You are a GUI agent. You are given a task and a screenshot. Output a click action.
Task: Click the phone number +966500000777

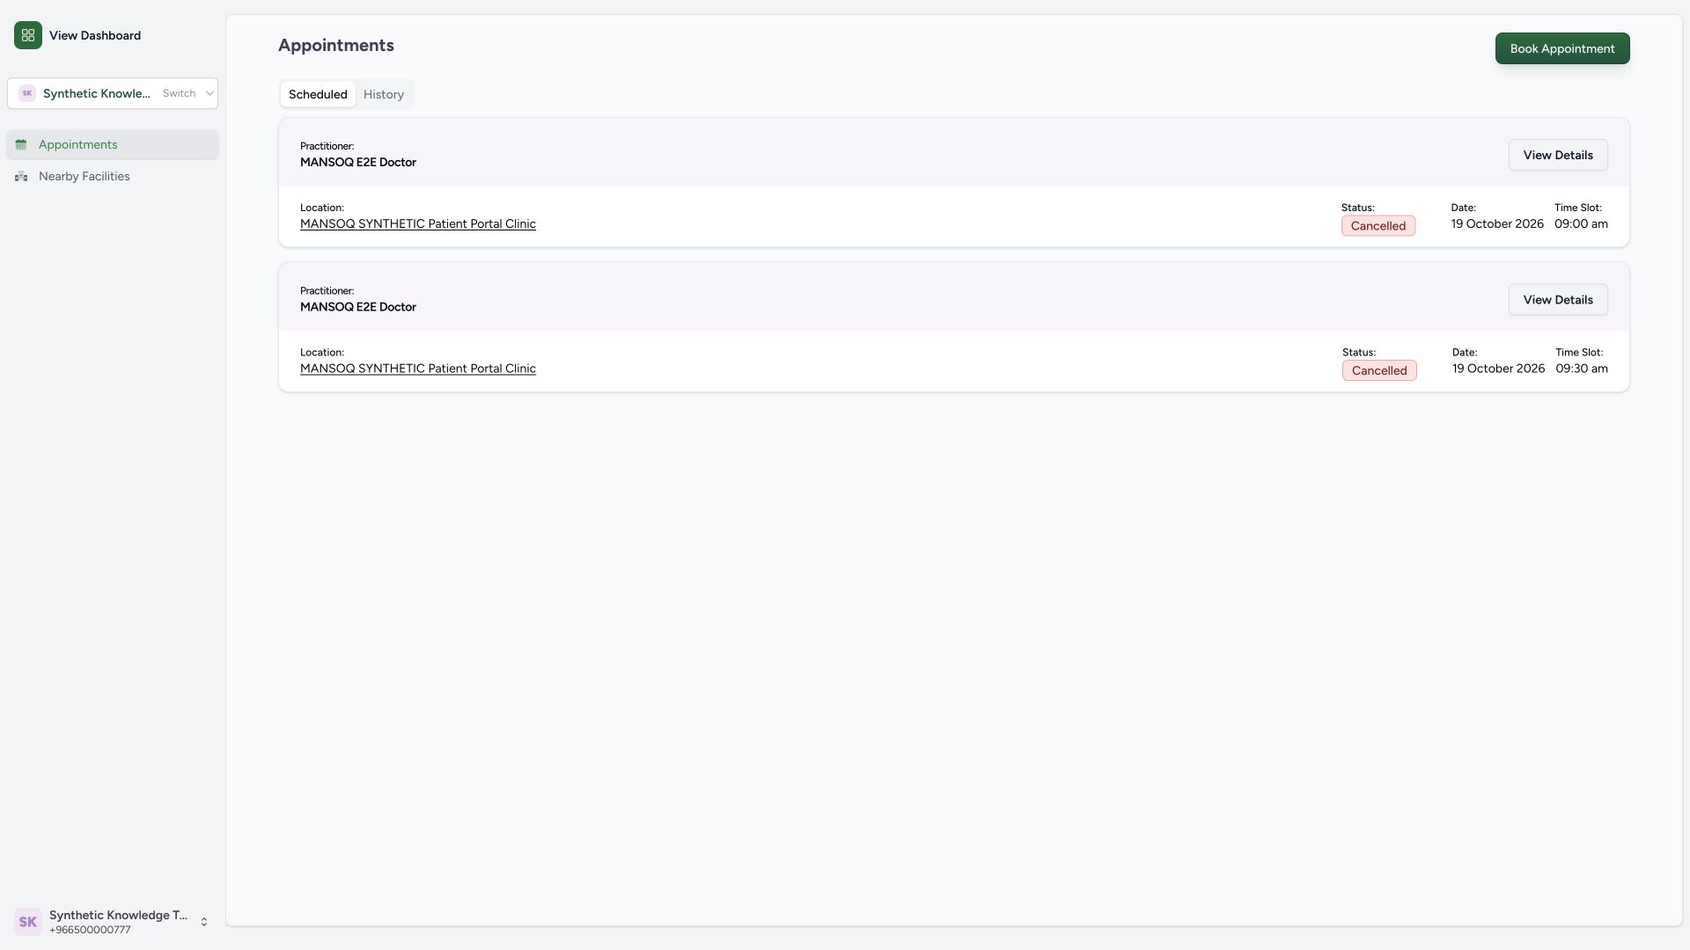(x=90, y=931)
